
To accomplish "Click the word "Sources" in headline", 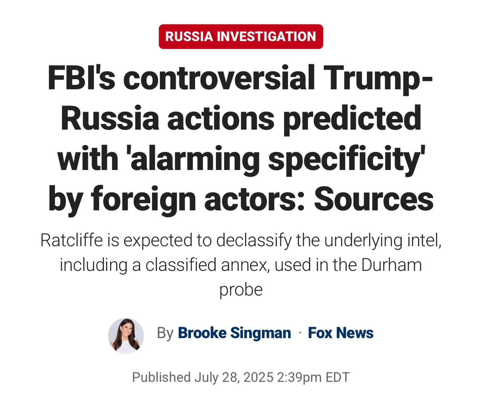I will (374, 199).
